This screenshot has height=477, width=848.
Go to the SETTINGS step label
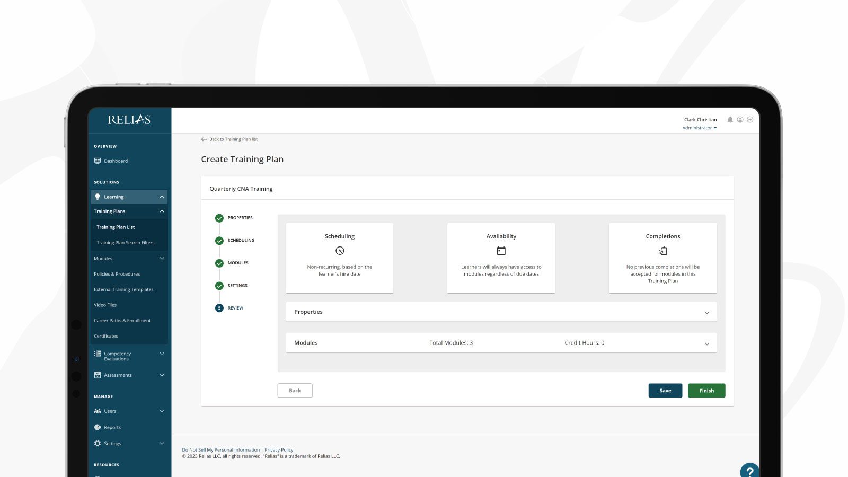pos(237,286)
